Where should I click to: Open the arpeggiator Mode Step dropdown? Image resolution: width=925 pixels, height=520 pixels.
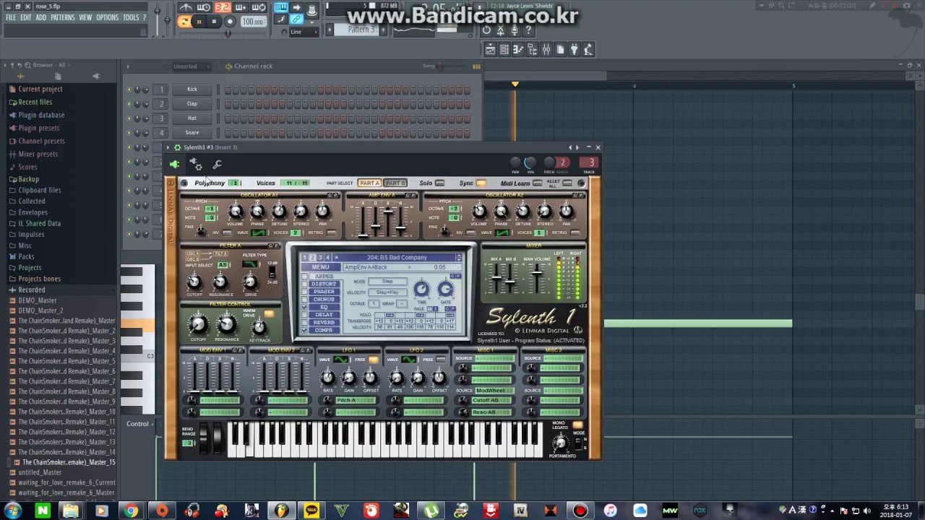[387, 282]
